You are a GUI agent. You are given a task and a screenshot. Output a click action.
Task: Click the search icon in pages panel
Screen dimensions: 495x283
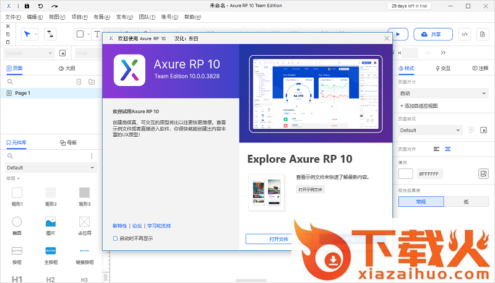point(10,82)
